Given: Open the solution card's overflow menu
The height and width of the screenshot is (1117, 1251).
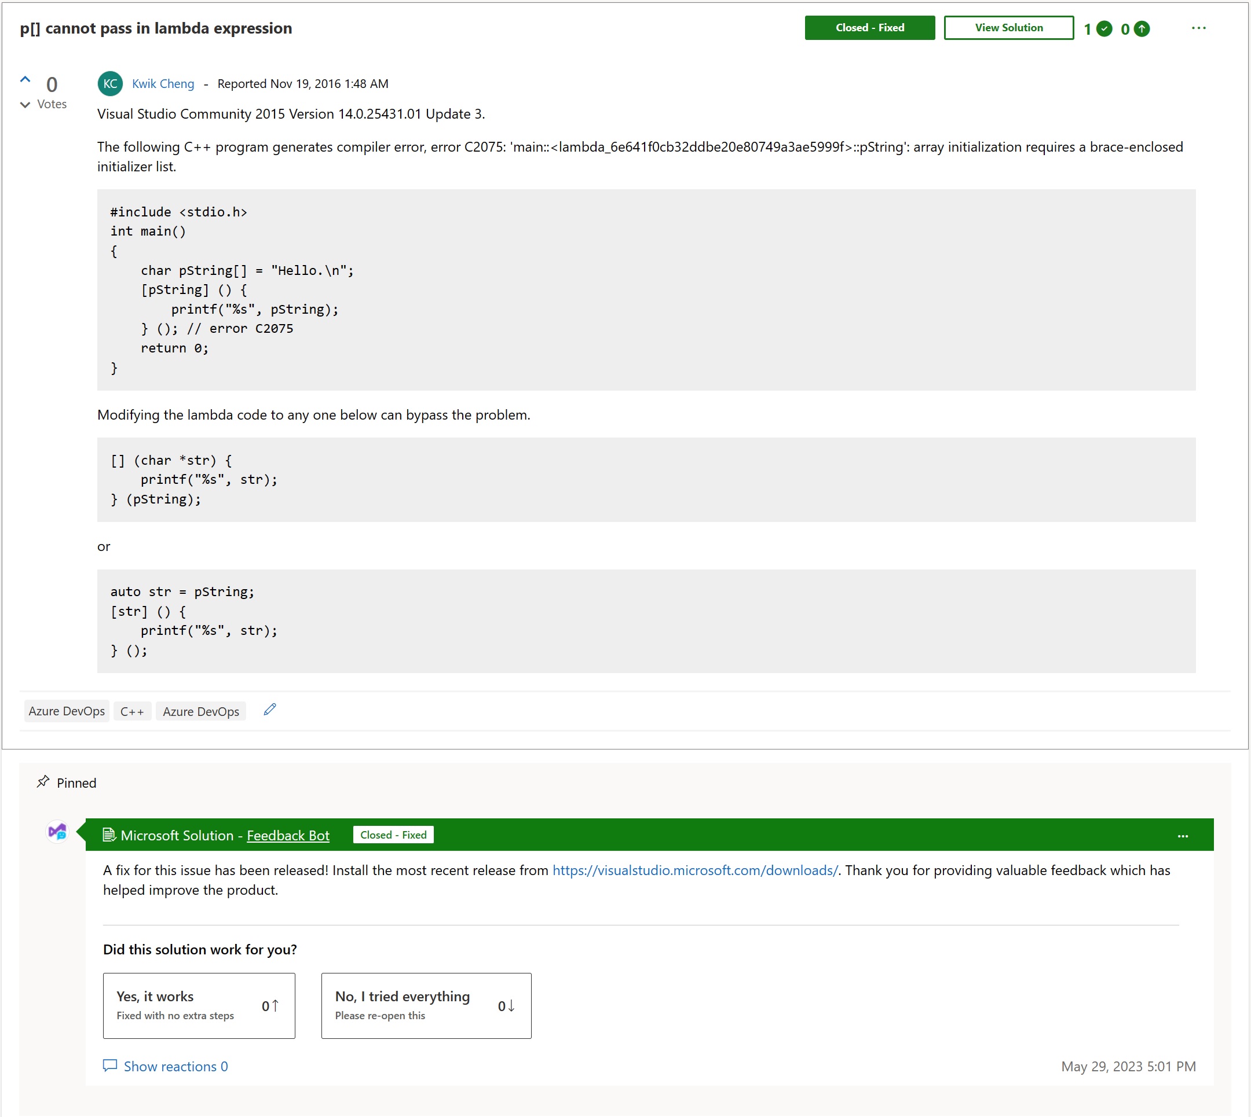Looking at the screenshot, I should [x=1182, y=835].
